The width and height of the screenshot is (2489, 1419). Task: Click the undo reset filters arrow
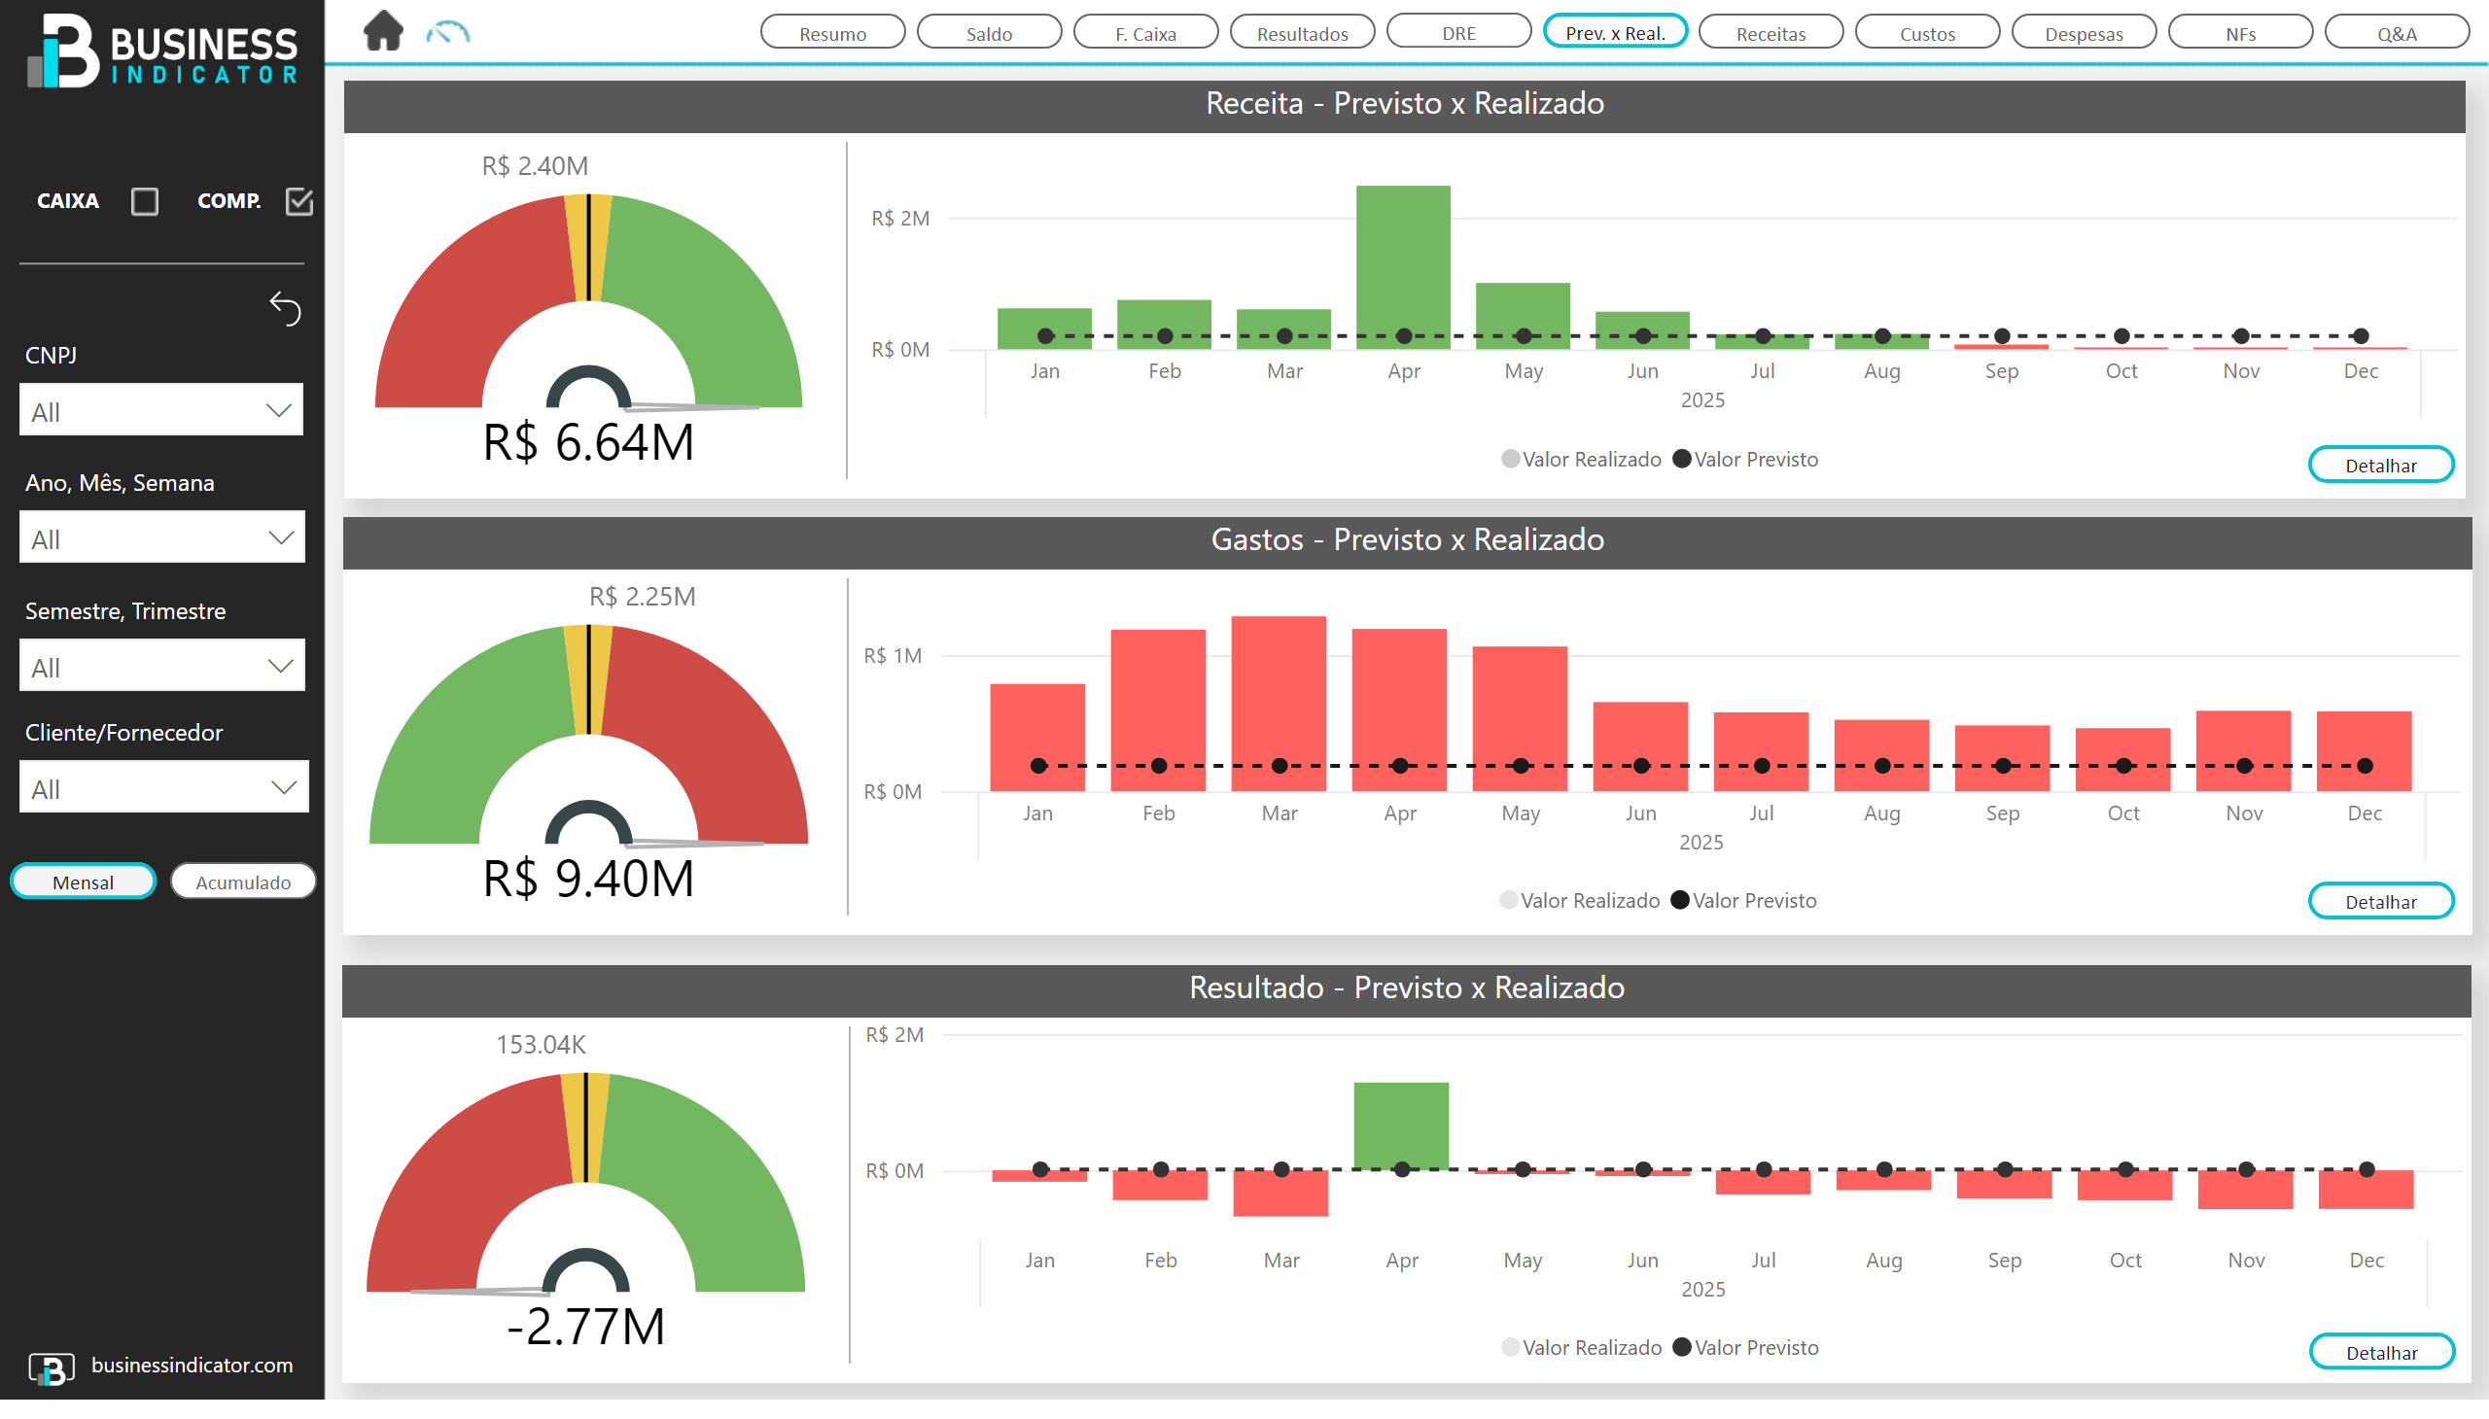pyautogui.click(x=285, y=308)
